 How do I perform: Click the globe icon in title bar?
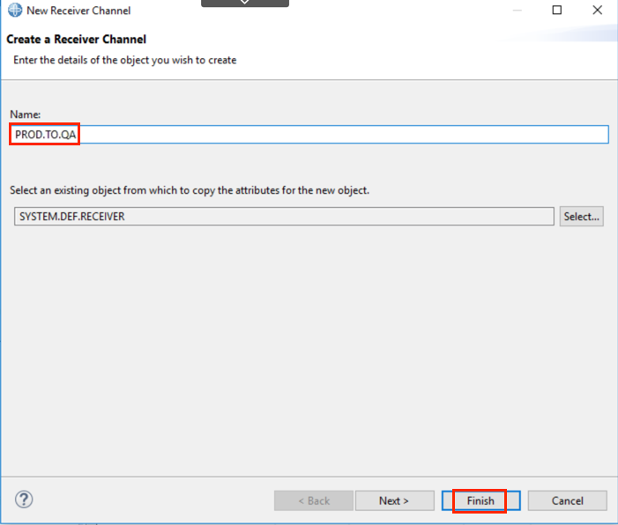pos(15,11)
